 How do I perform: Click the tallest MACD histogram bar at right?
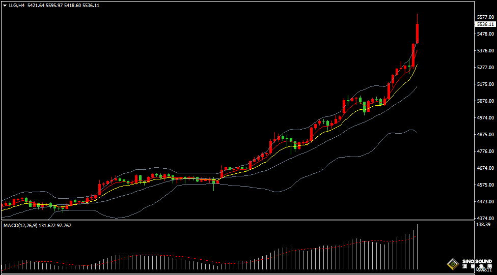(x=417, y=247)
